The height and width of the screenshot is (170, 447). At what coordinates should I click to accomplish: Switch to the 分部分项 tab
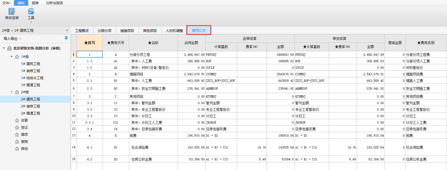105,31
